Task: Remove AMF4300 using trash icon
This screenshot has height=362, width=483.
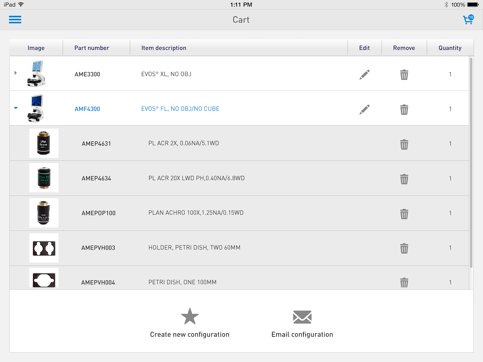Action: [x=404, y=109]
